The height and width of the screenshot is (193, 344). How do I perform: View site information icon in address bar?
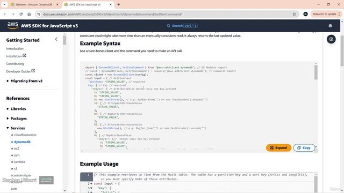[39, 14]
